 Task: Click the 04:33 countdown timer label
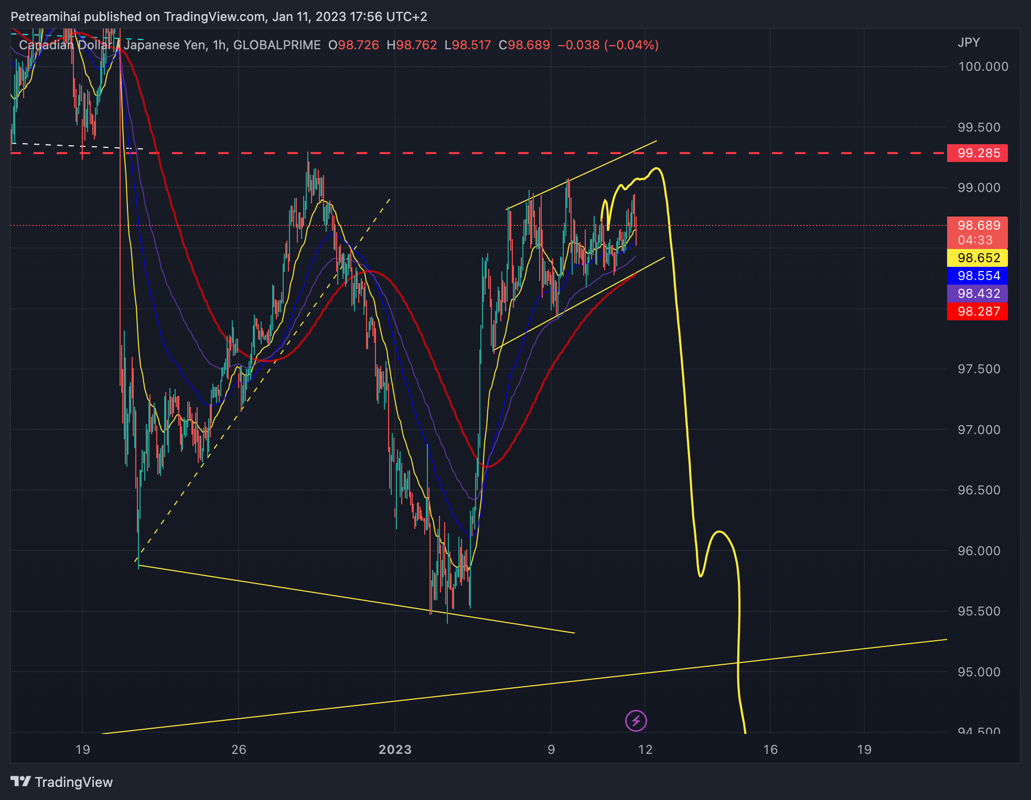[x=975, y=240]
